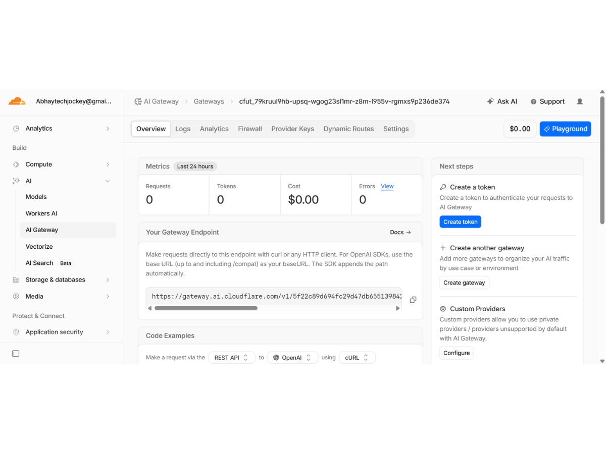Open AI Search Beta in the sidebar
Image resolution: width=606 pixels, height=454 pixels.
pyautogui.click(x=49, y=263)
